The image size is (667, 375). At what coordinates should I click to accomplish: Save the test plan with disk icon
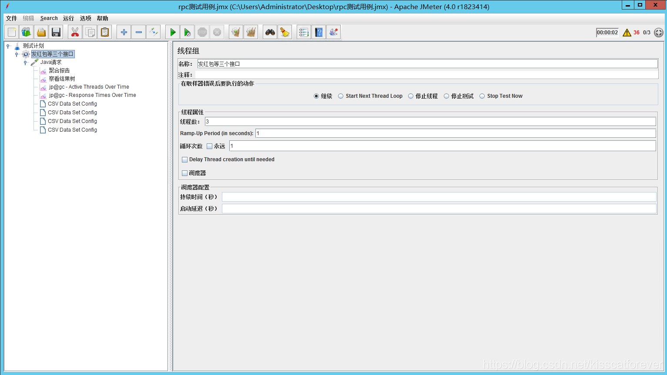point(56,32)
